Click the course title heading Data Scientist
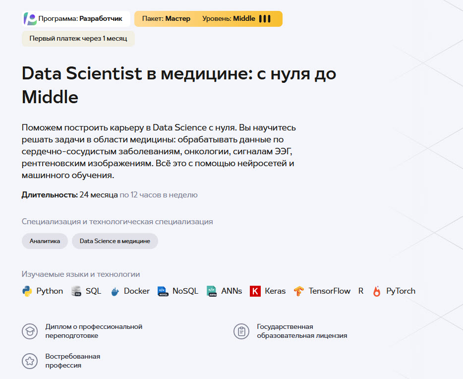Viewport: 463px width, 379px height. tap(179, 85)
